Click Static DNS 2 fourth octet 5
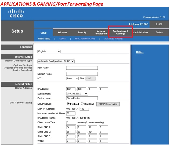 tap(104, 132)
